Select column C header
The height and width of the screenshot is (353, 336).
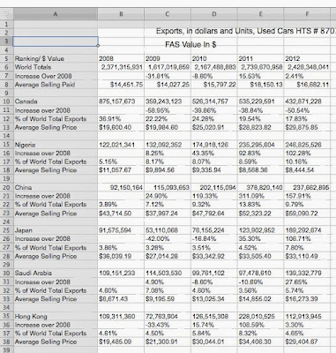168,14
